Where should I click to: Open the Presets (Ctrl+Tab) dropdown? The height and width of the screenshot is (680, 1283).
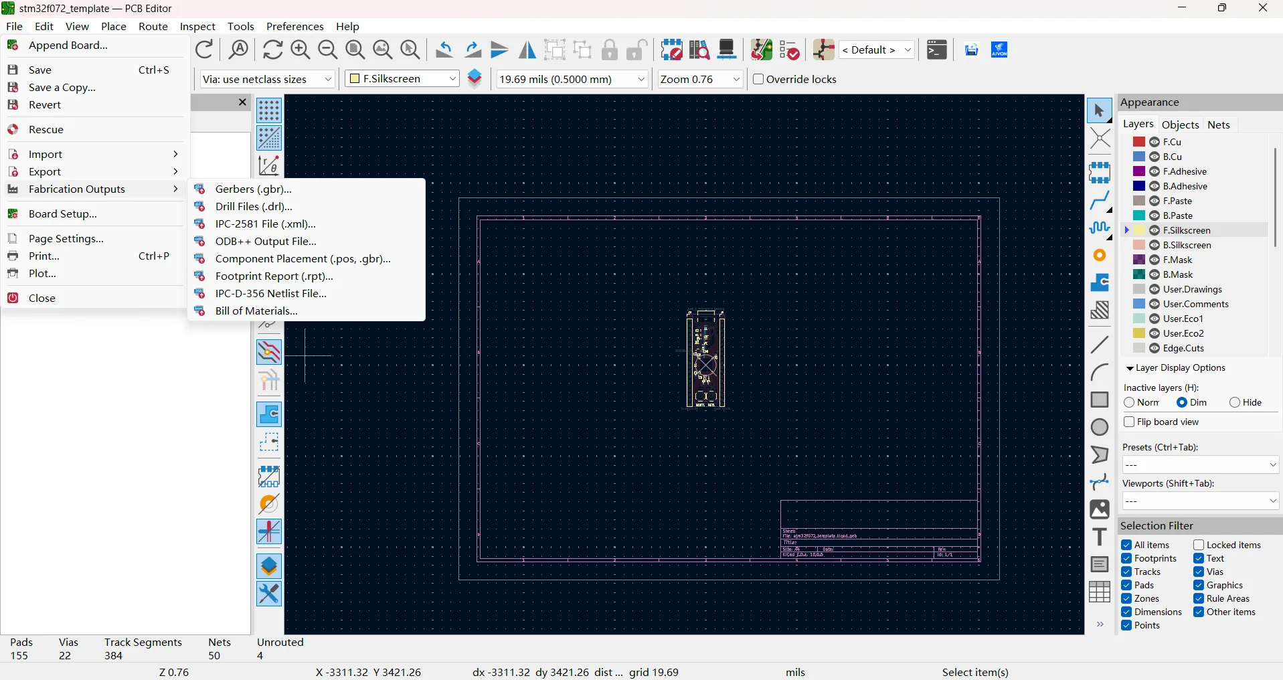point(1201,464)
